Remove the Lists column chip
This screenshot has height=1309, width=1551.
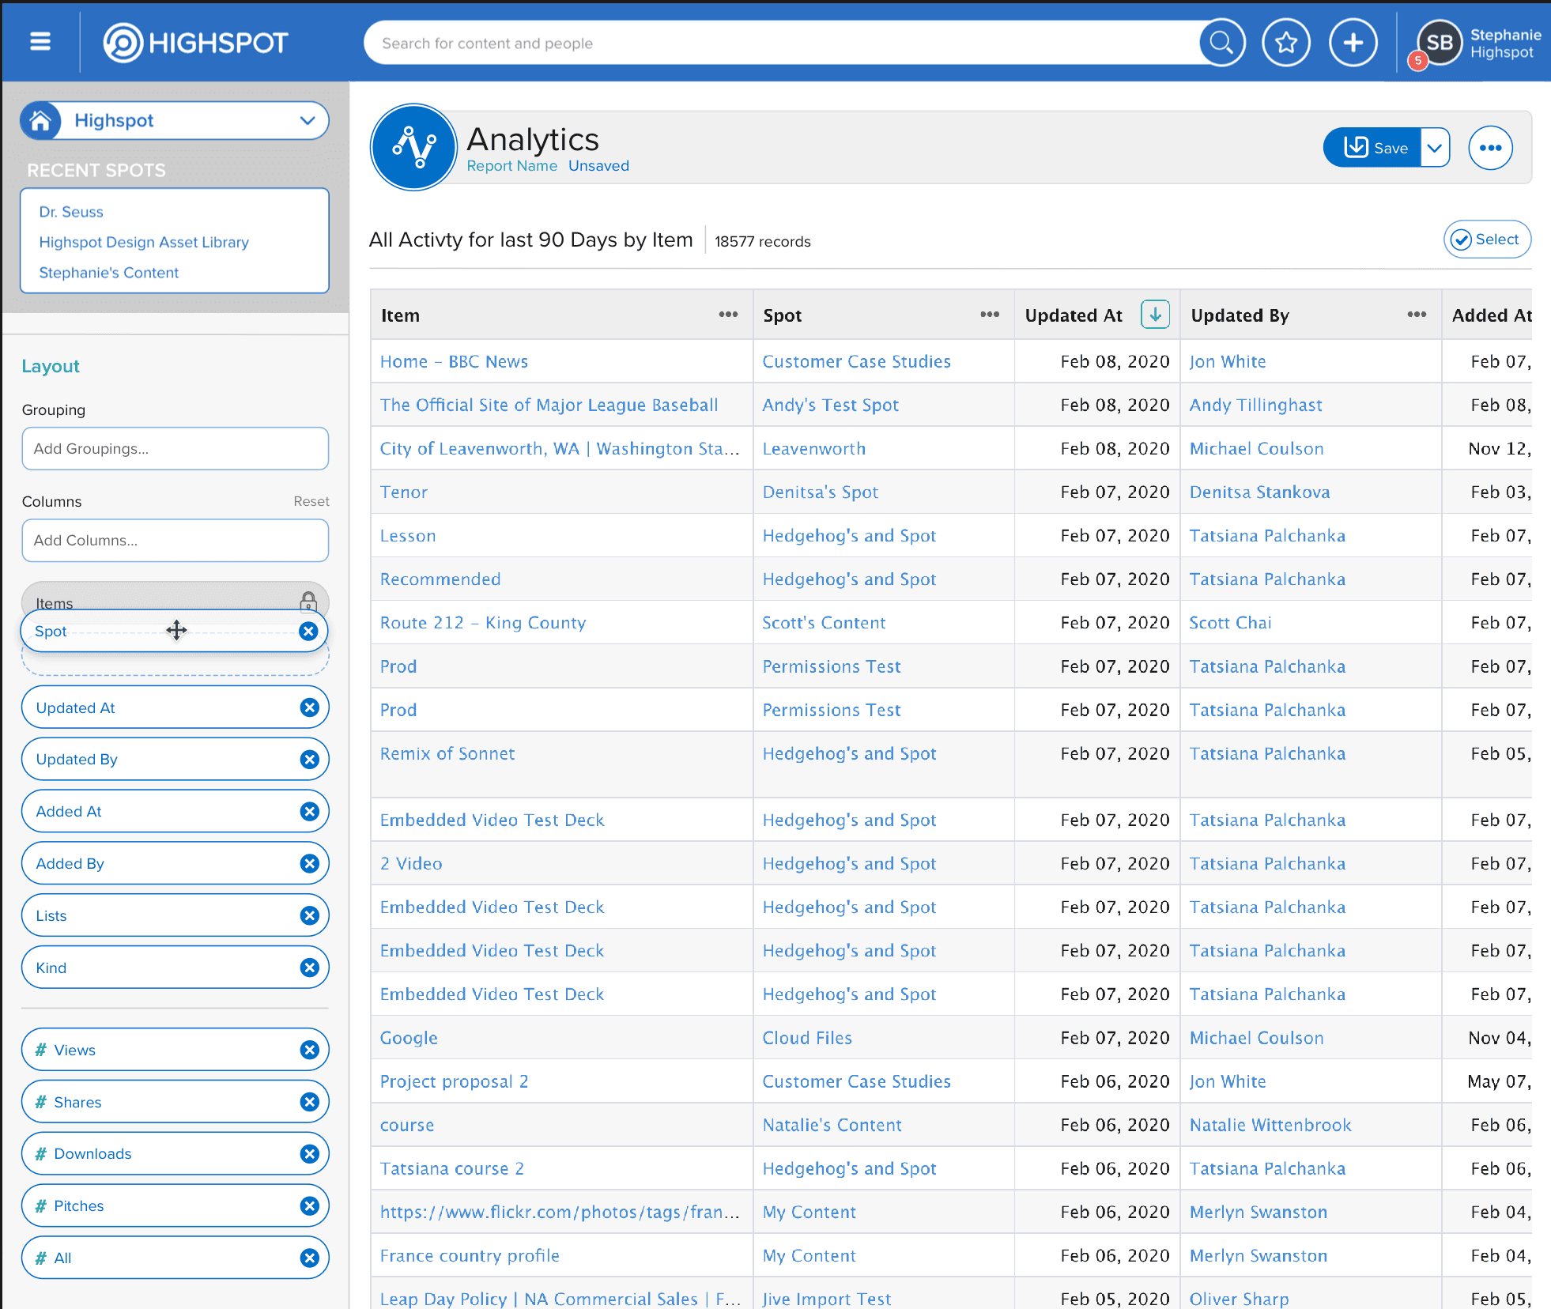click(310, 915)
